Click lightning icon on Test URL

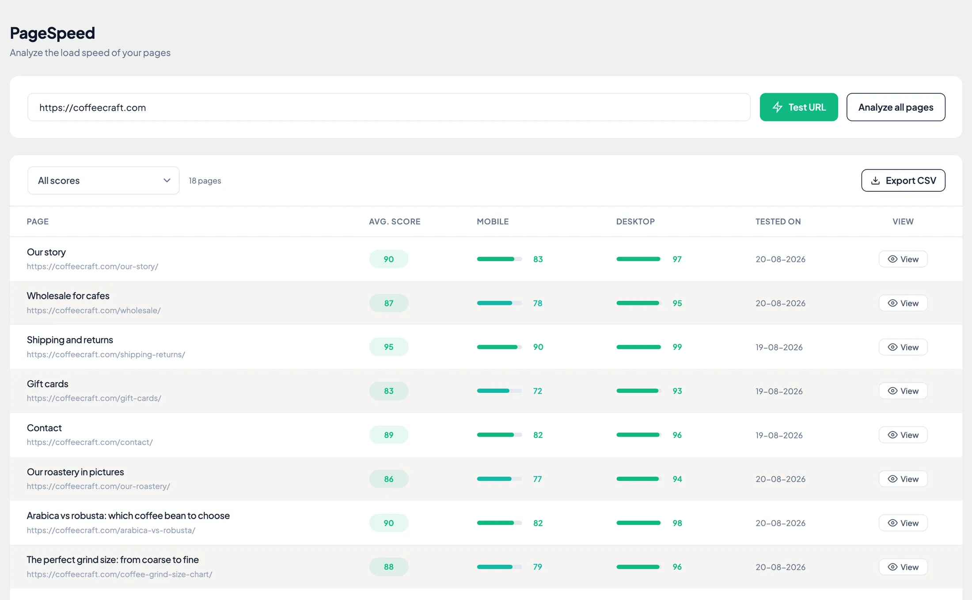(x=778, y=107)
